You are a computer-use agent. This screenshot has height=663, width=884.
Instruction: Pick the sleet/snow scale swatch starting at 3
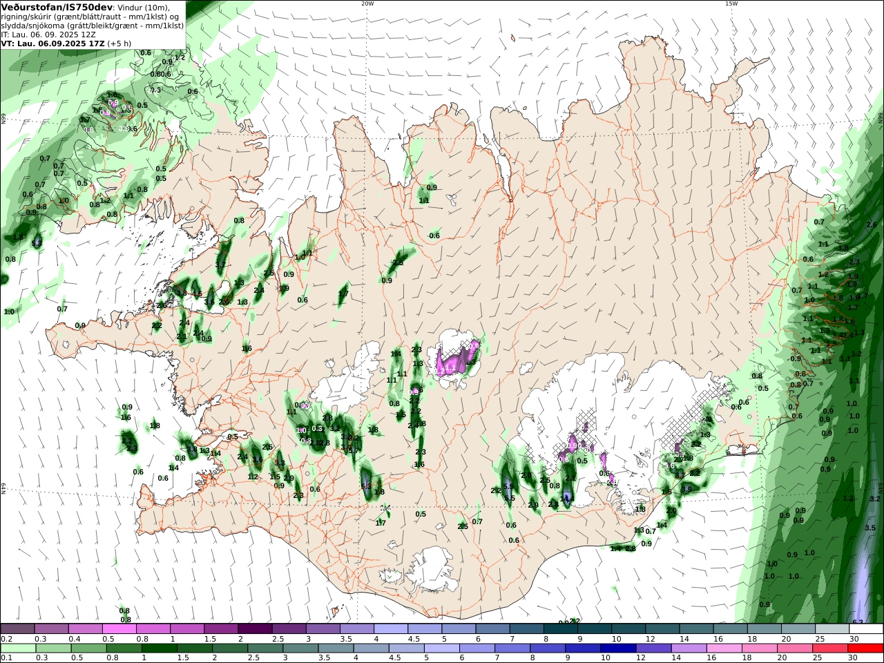click(x=323, y=628)
